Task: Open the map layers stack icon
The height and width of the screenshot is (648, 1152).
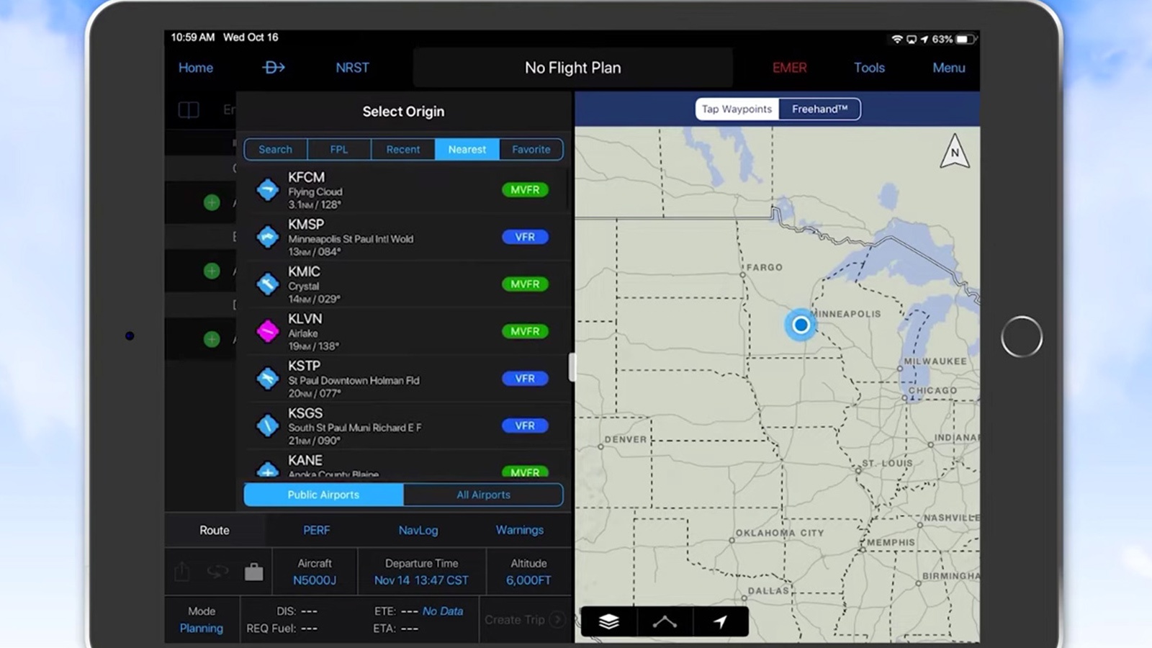Action: pyautogui.click(x=608, y=621)
